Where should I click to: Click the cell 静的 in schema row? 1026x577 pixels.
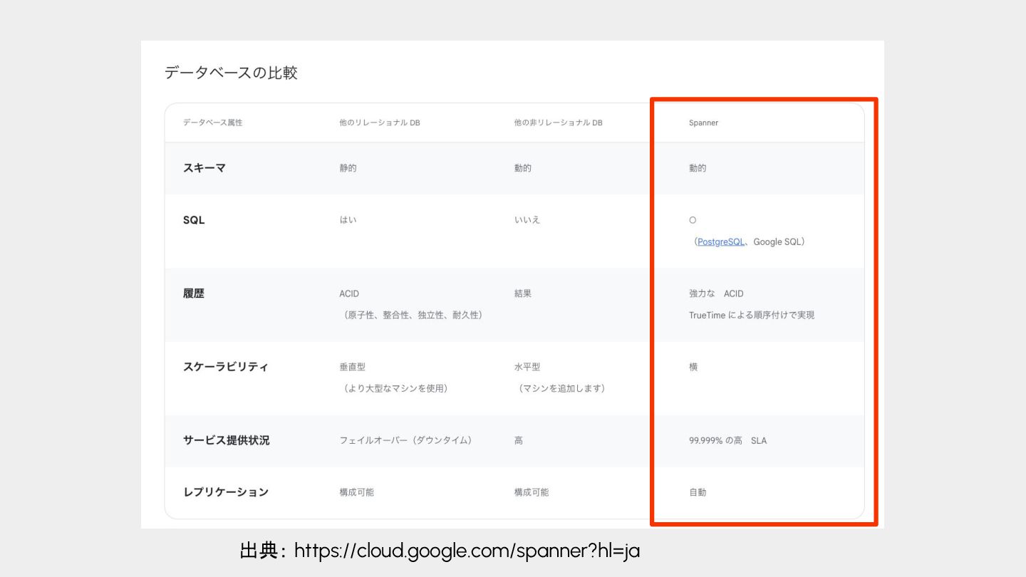348,168
